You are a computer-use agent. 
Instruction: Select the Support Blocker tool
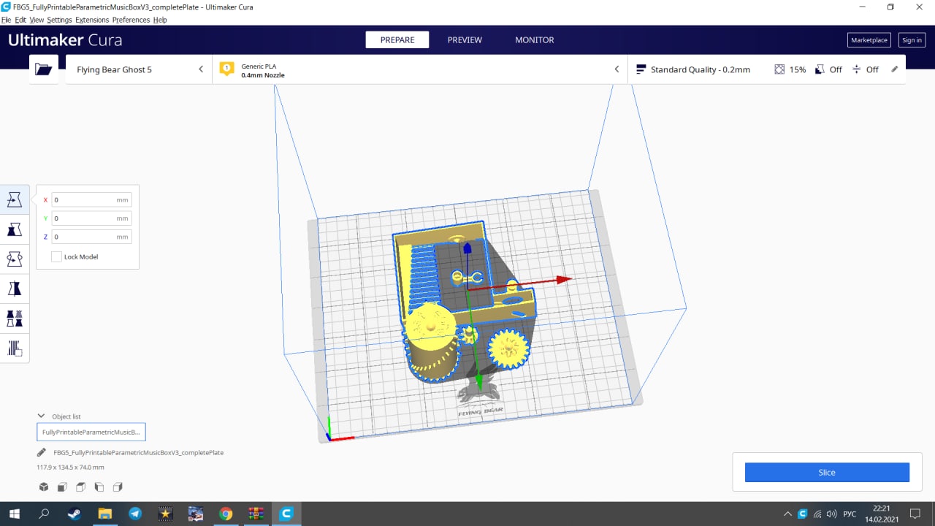coord(15,348)
